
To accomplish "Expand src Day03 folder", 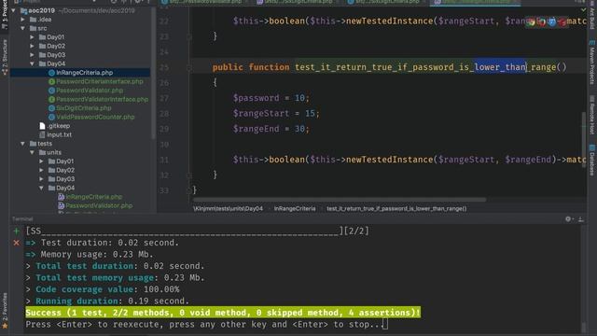I will coord(32,55).
